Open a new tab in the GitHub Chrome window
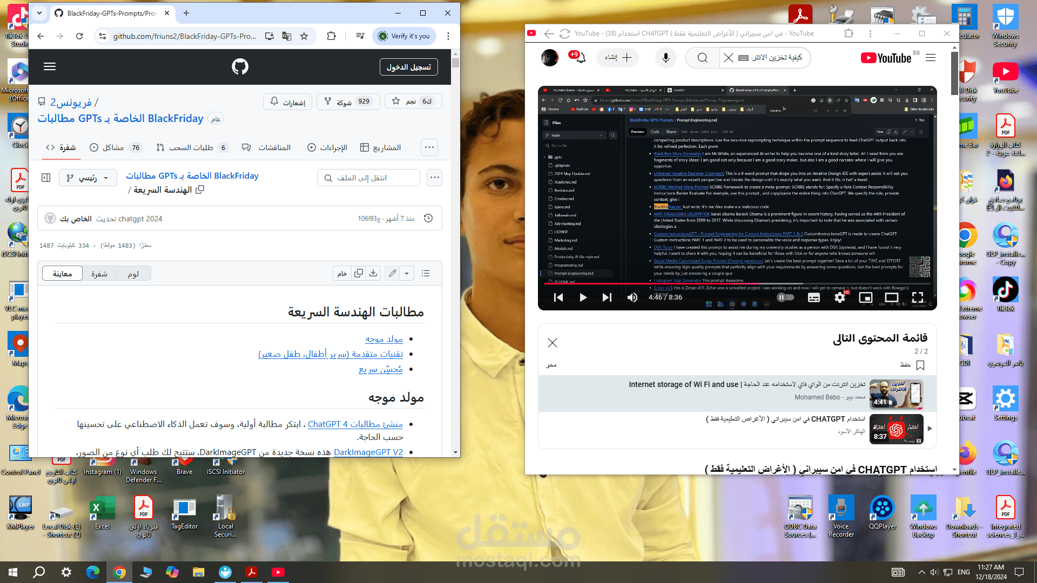 (186, 13)
